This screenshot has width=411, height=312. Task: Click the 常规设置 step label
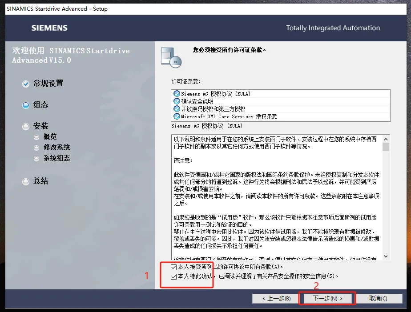(x=48, y=83)
